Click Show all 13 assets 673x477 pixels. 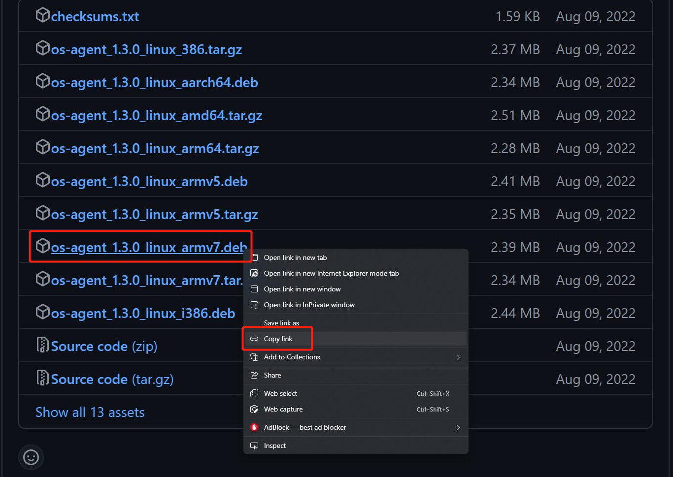click(90, 412)
